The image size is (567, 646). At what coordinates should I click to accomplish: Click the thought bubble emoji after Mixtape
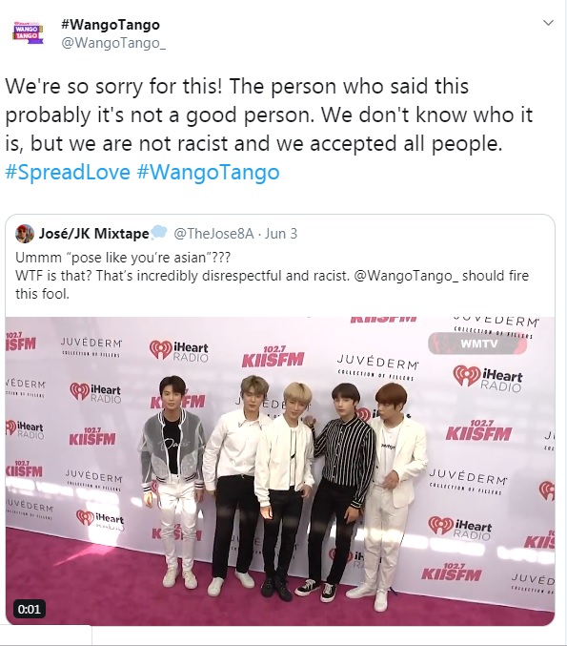(159, 233)
